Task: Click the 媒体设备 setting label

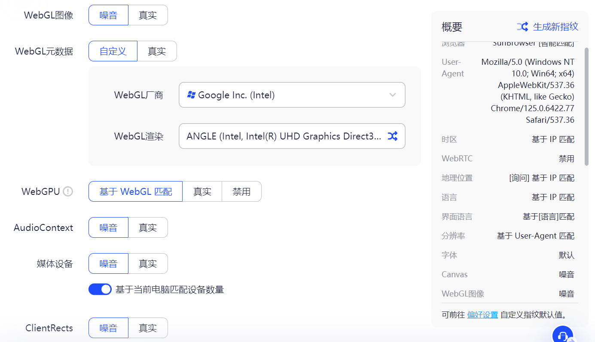Action: coord(55,263)
